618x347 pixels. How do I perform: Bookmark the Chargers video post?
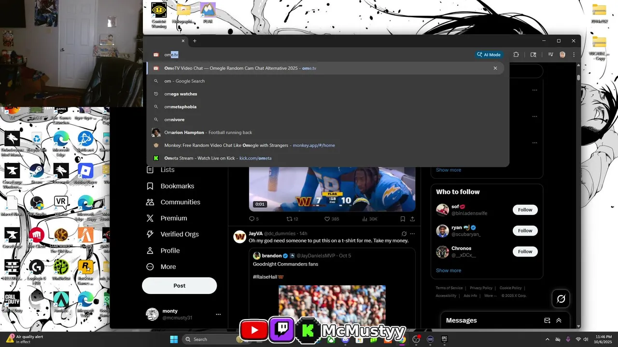403,219
